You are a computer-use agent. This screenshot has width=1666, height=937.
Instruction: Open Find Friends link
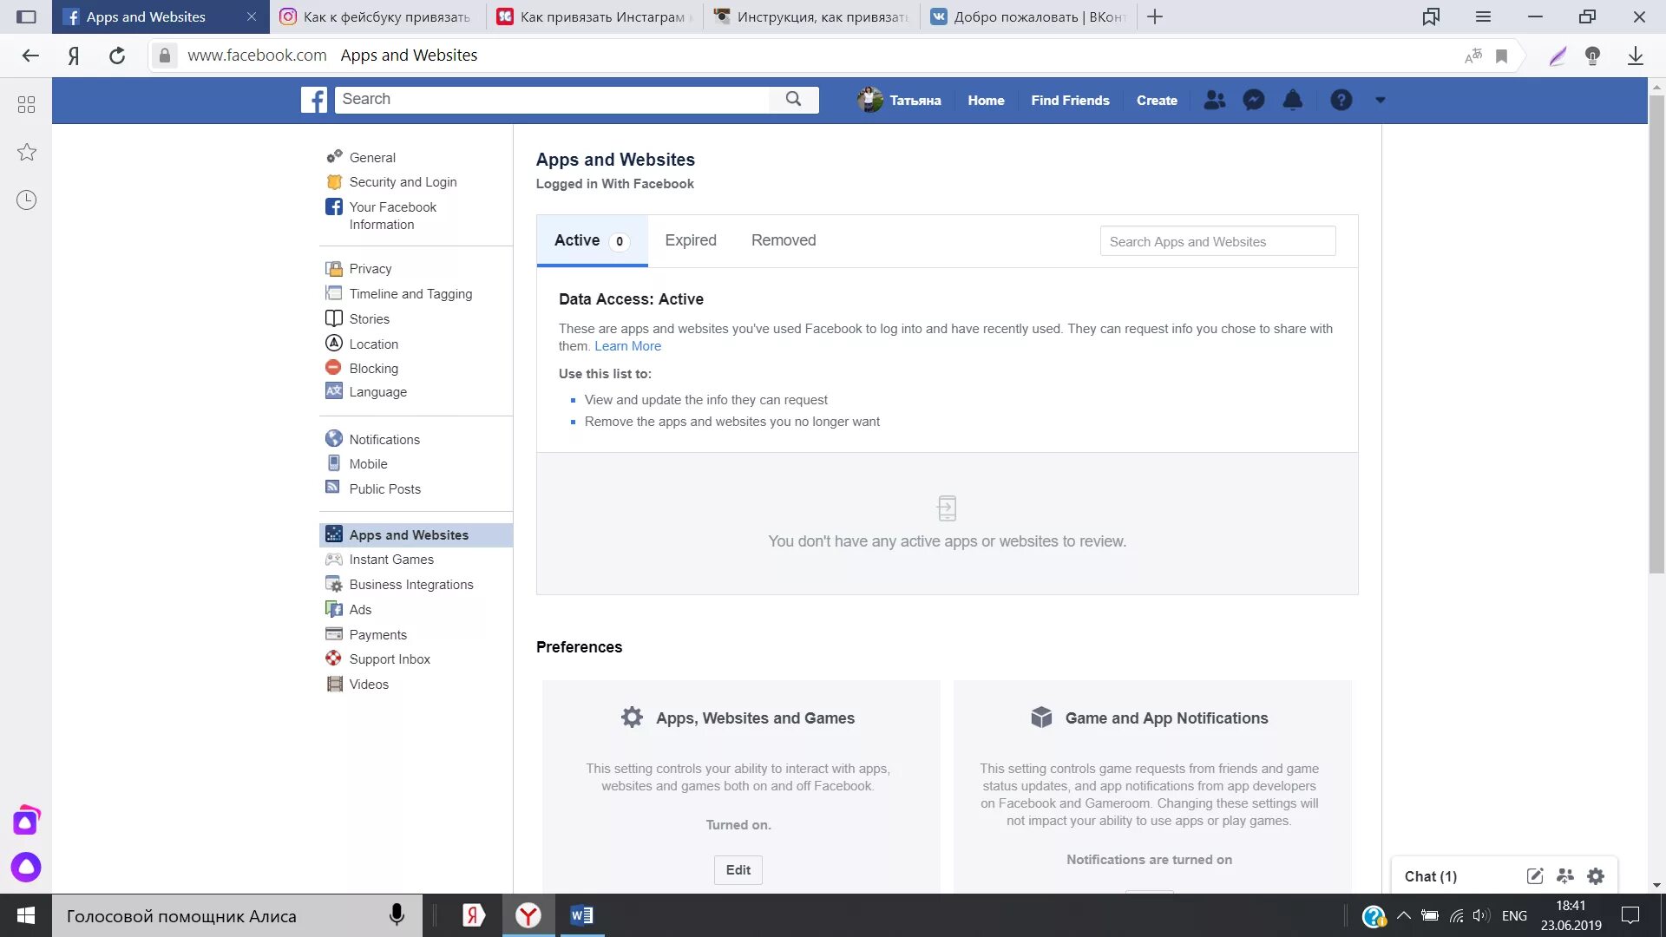[1070, 100]
